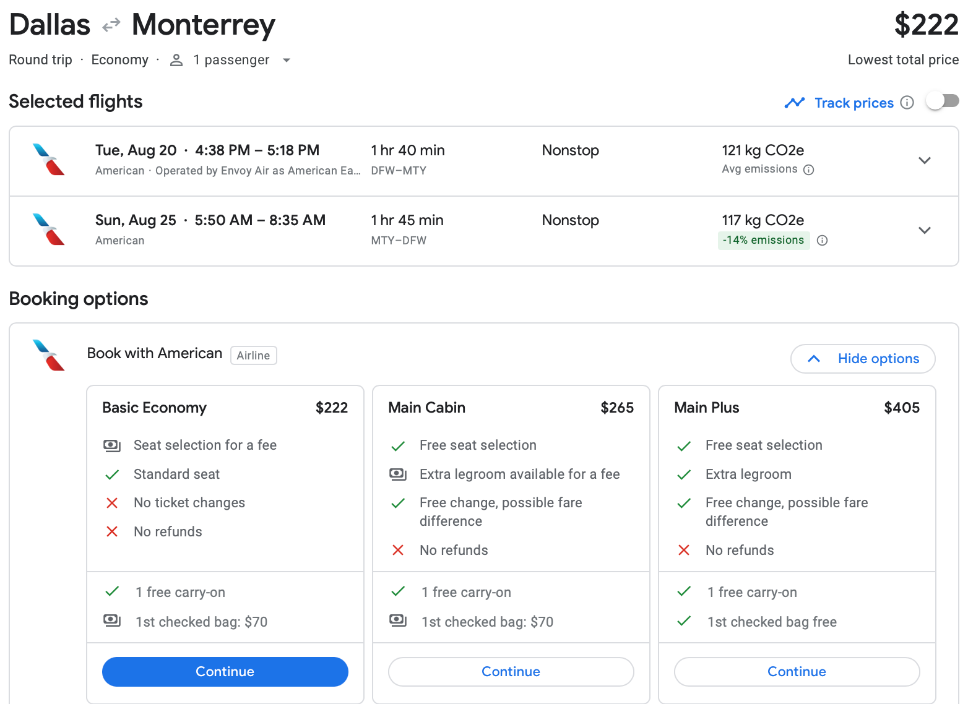Click the Track prices link text

[853, 103]
